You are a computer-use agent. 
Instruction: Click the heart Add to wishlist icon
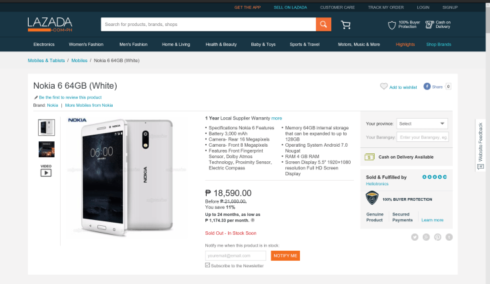tap(383, 87)
